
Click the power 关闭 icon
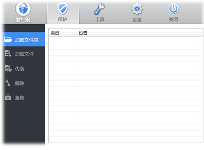[173, 9]
